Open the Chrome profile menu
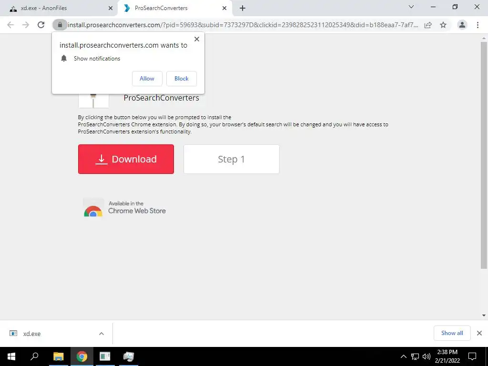488x366 pixels. [462, 25]
